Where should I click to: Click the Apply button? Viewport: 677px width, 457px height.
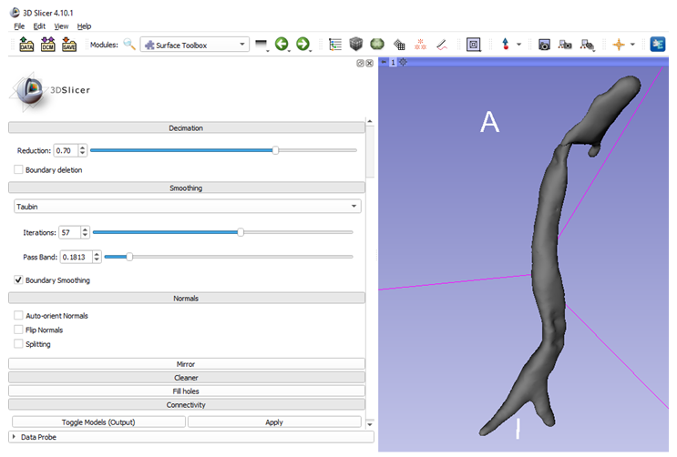click(x=274, y=422)
